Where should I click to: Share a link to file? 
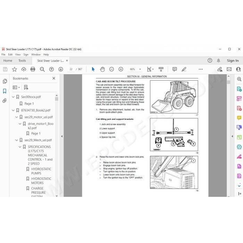tap(220, 69)
